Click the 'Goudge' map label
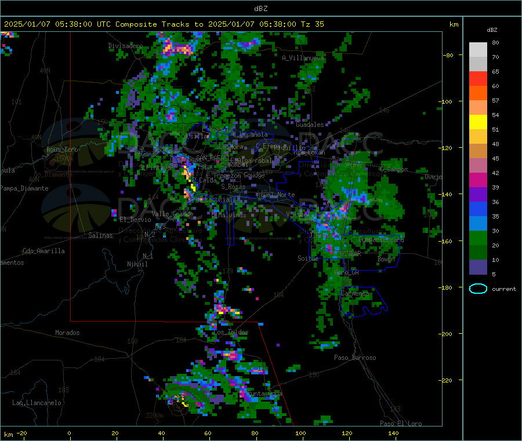The width and height of the screenshot is (522, 441). coord(254,175)
